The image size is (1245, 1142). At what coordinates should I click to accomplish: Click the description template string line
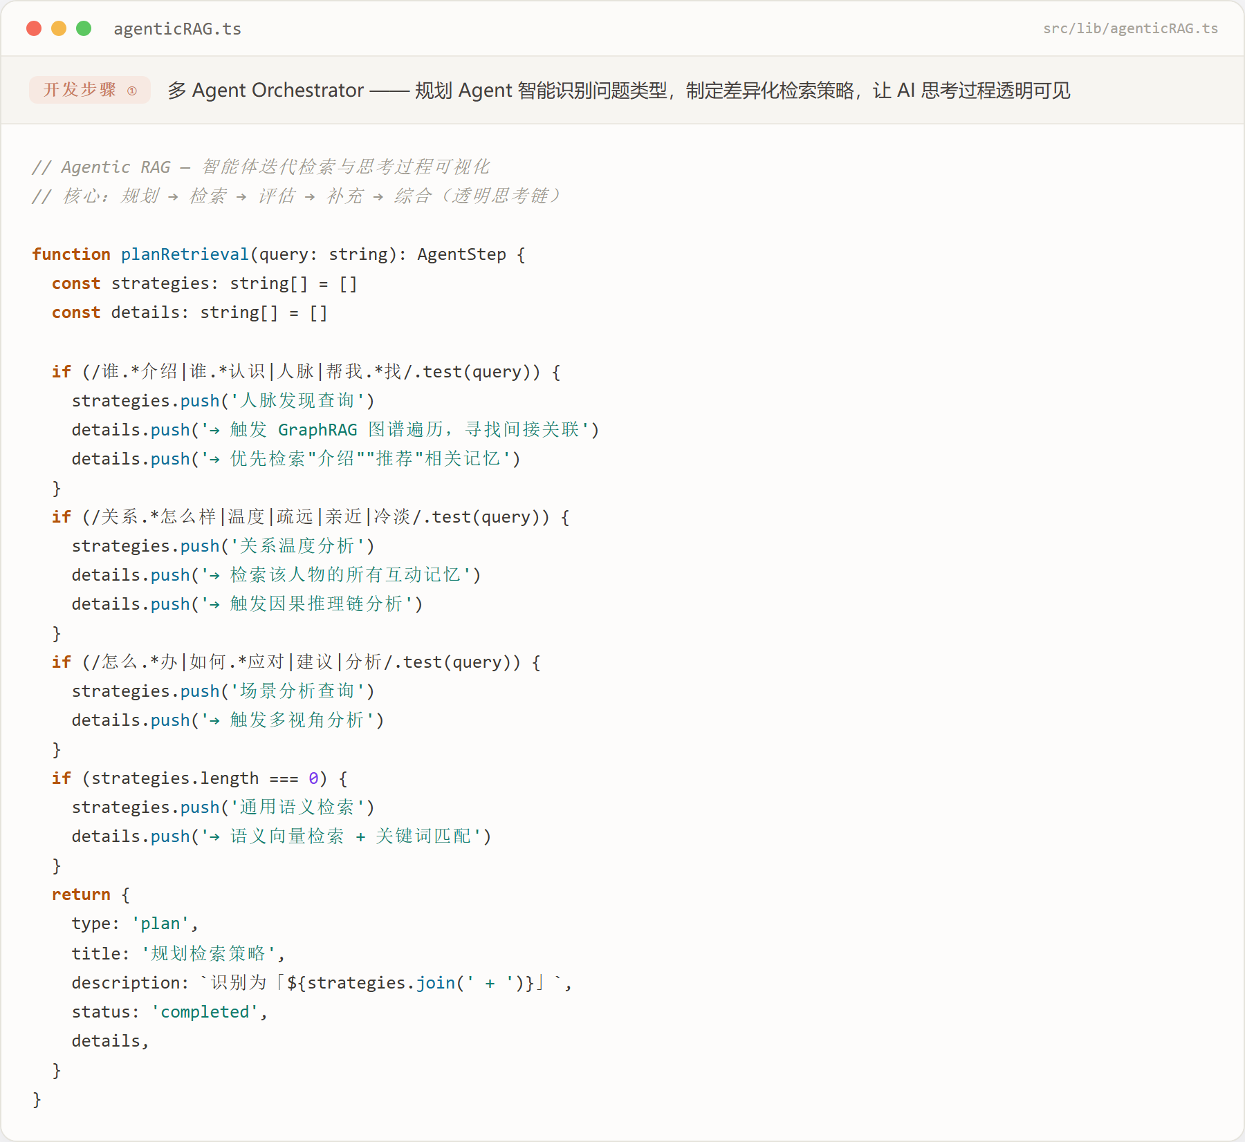point(322,983)
